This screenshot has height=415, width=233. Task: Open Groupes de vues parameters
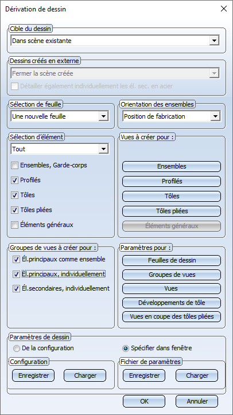point(172,275)
